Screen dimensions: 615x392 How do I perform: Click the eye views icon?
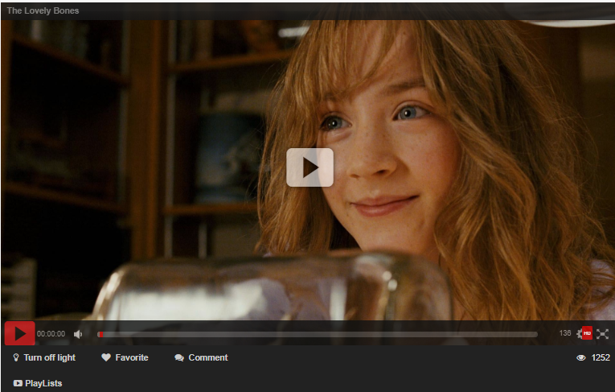581,357
